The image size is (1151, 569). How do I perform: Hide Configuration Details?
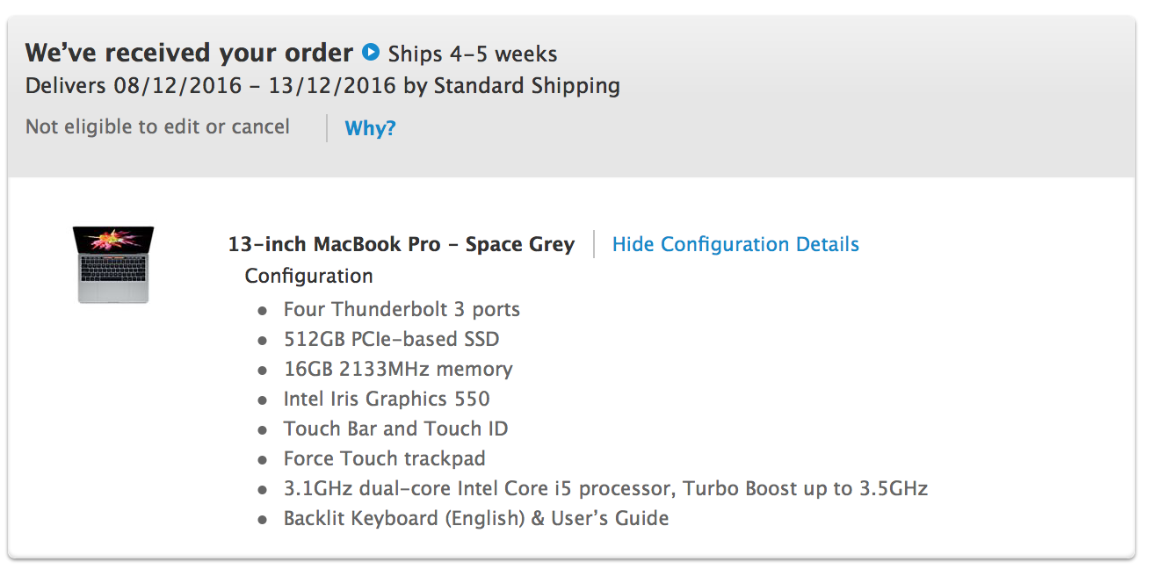[735, 244]
